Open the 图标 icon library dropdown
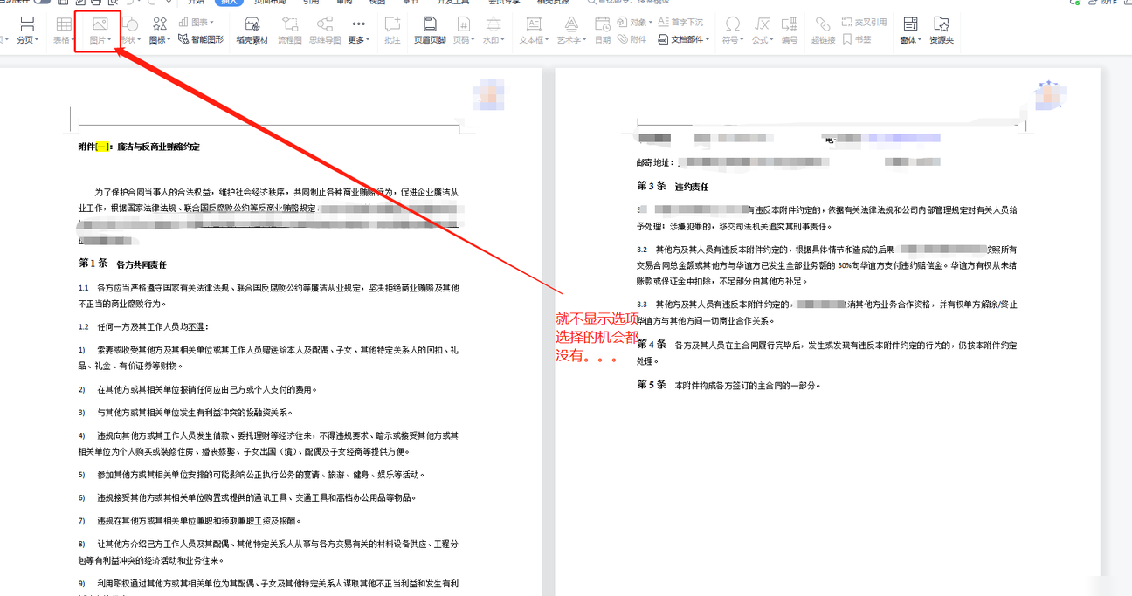Image resolution: width=1132 pixels, height=596 pixels. point(160,31)
